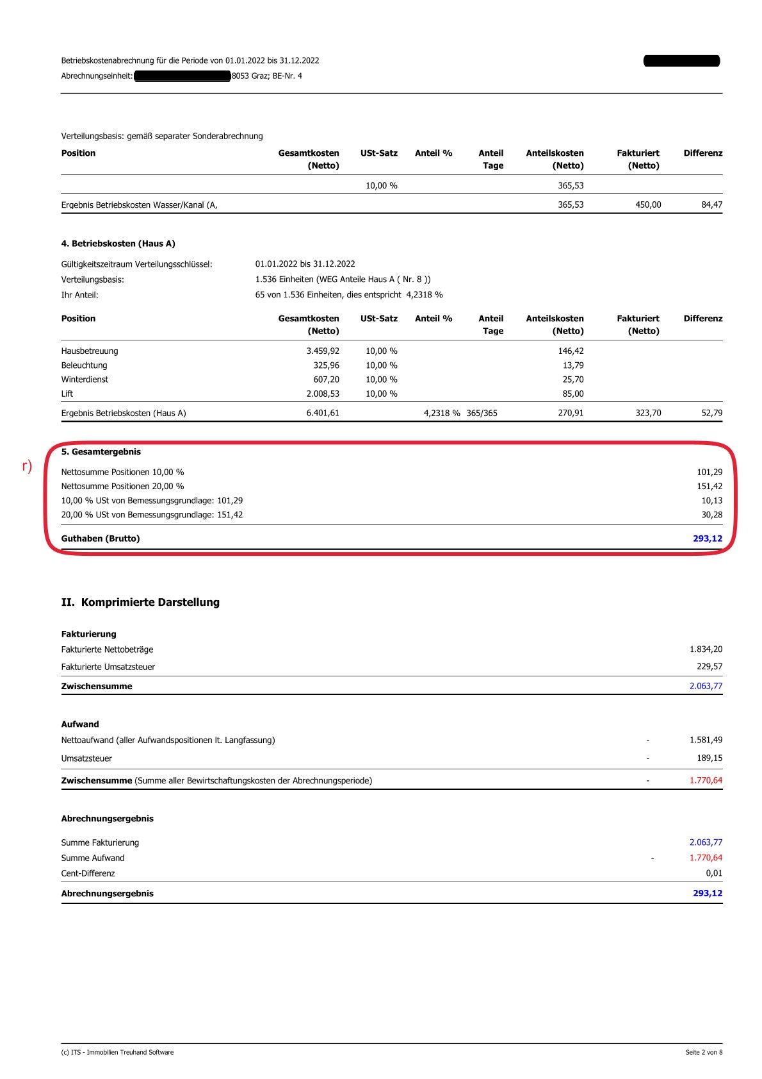Click the Cent-Differenz row label
762x1079 pixels.
pyautogui.click(x=88, y=873)
